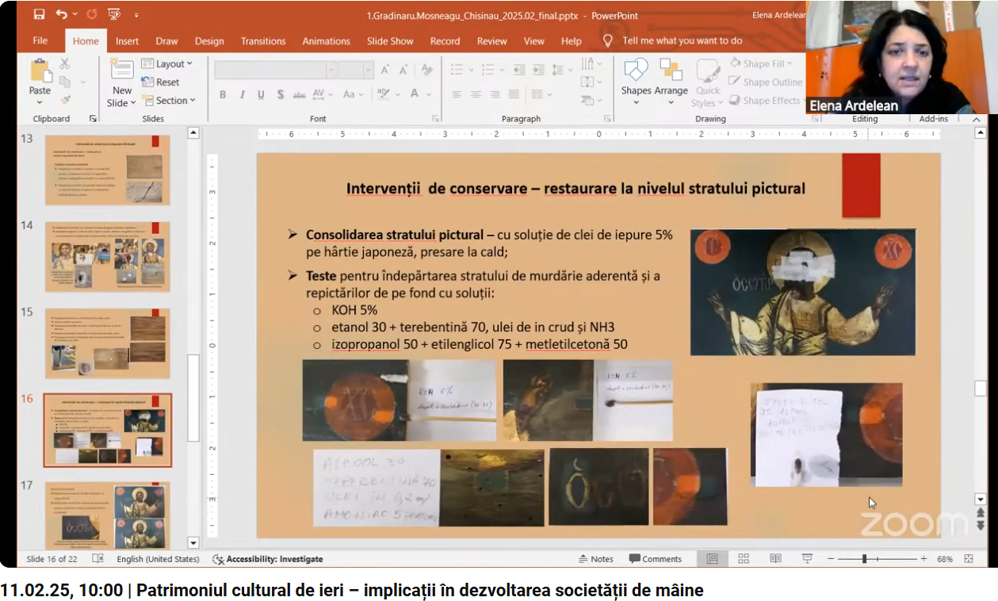998x601 pixels.
Task: Toggle Italic formatting
Action: point(242,94)
